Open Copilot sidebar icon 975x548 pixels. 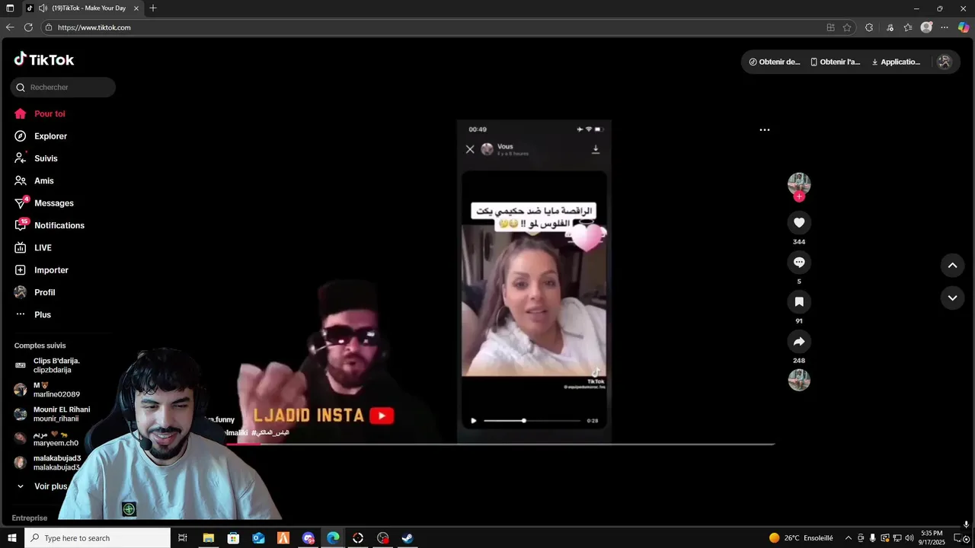click(964, 27)
